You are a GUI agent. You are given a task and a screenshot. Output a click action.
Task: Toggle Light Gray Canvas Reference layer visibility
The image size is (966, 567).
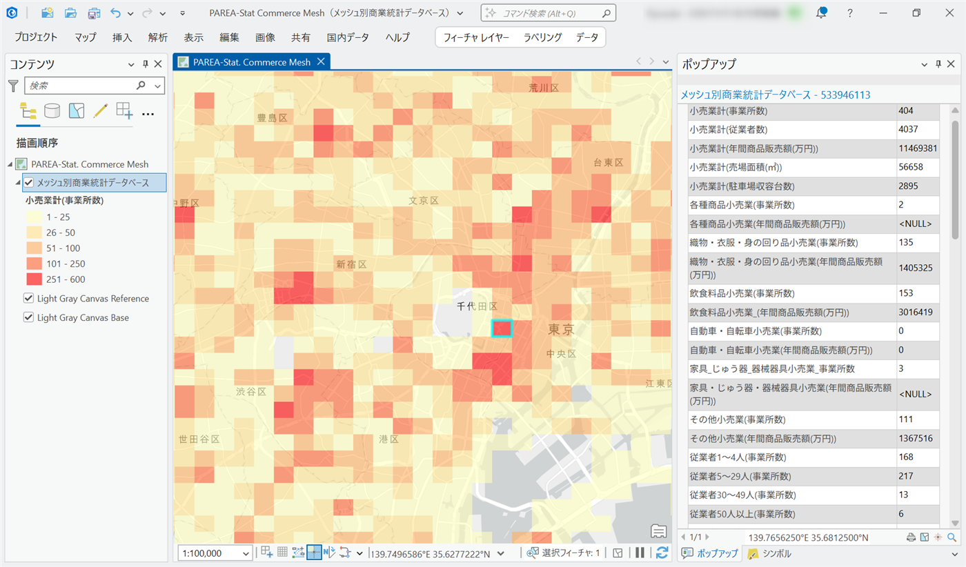point(29,299)
